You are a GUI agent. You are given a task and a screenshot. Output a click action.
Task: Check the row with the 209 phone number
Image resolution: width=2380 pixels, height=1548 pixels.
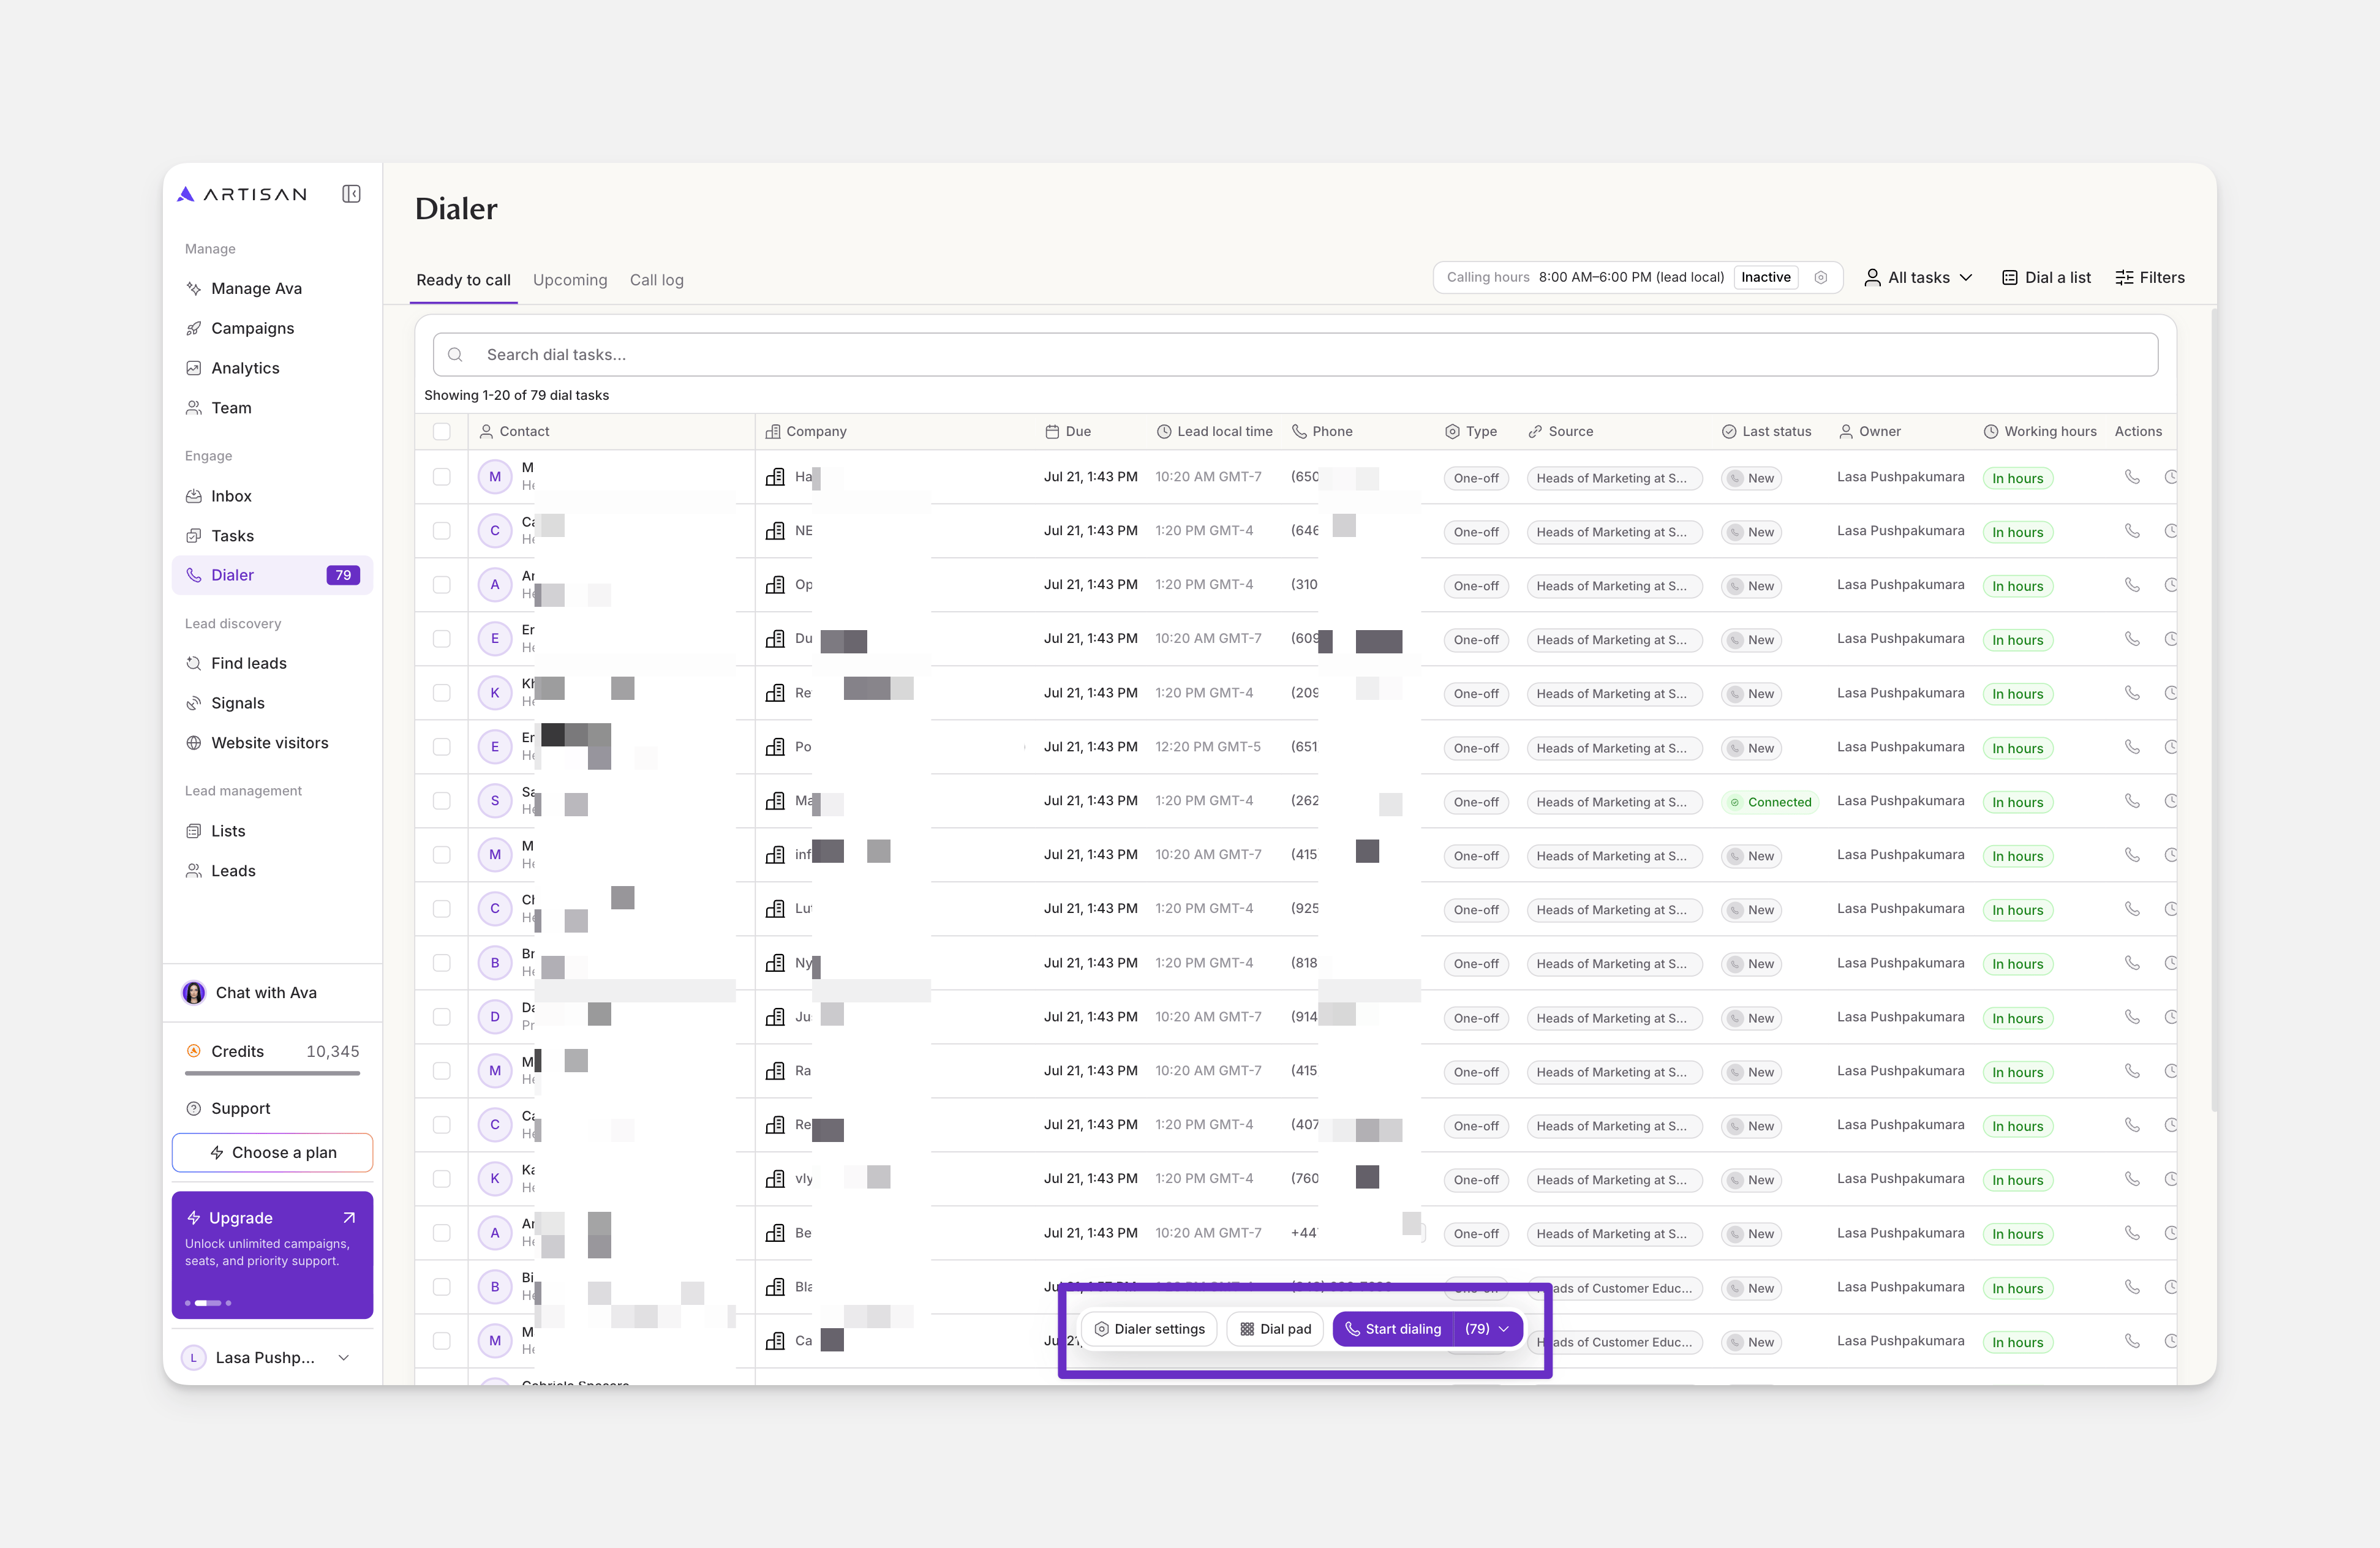click(441, 693)
